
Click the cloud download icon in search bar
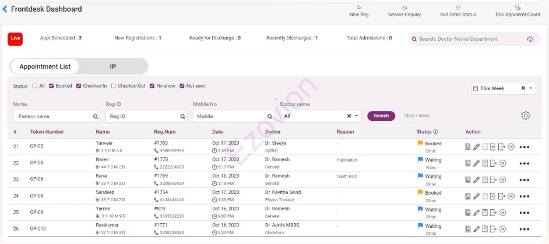pyautogui.click(x=530, y=39)
